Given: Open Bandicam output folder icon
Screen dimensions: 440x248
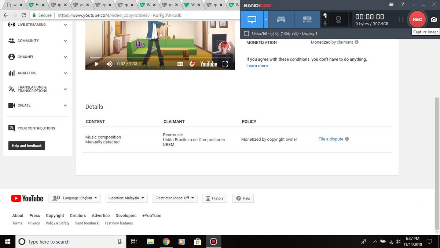Looking at the screenshot, I should coord(391,4).
